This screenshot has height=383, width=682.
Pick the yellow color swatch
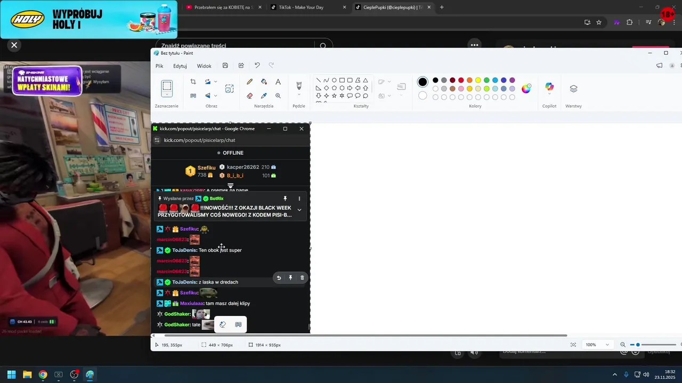coord(478,80)
